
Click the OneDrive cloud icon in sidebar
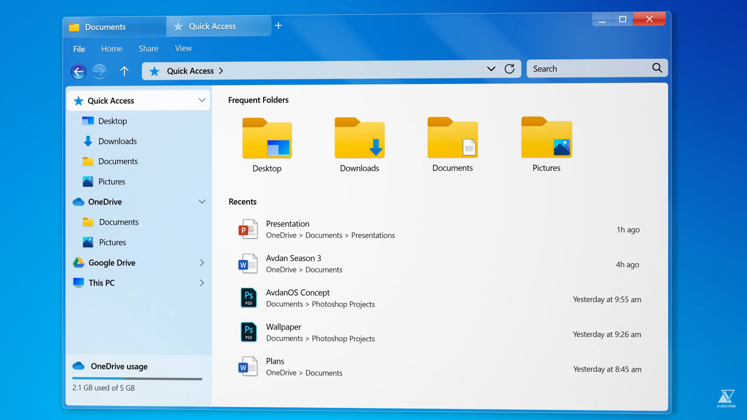(78, 201)
